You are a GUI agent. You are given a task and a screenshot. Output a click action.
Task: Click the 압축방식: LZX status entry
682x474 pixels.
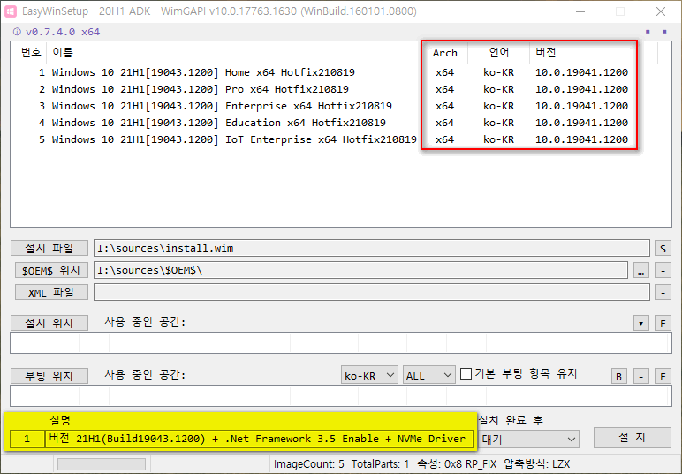(537, 464)
